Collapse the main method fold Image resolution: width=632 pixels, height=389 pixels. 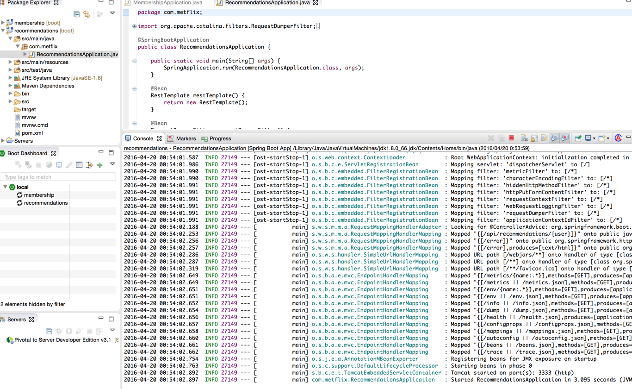(135, 61)
